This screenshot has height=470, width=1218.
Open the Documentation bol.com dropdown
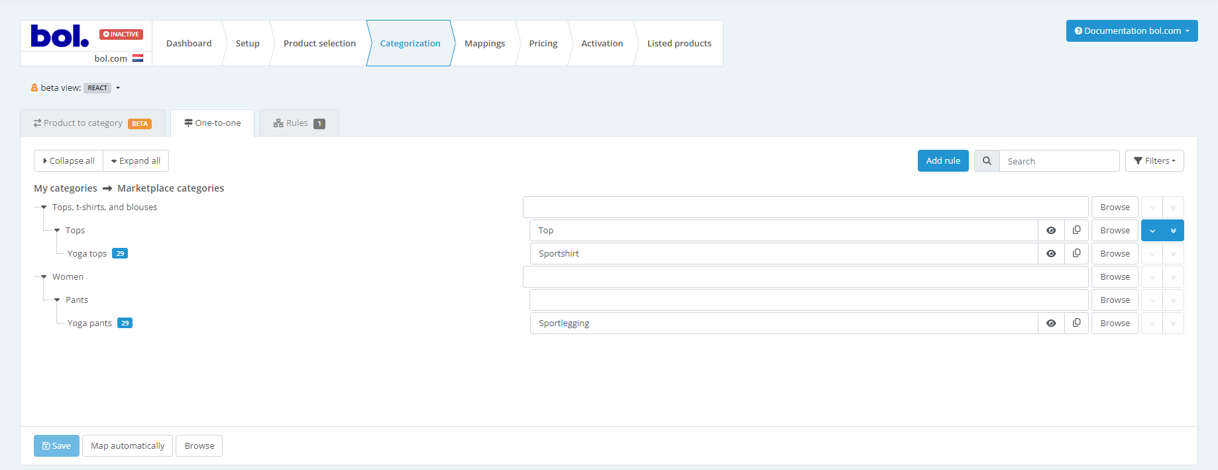(1131, 31)
